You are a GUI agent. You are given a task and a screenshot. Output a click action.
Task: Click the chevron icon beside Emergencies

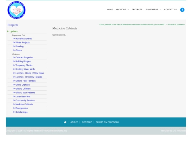tap(14, 108)
